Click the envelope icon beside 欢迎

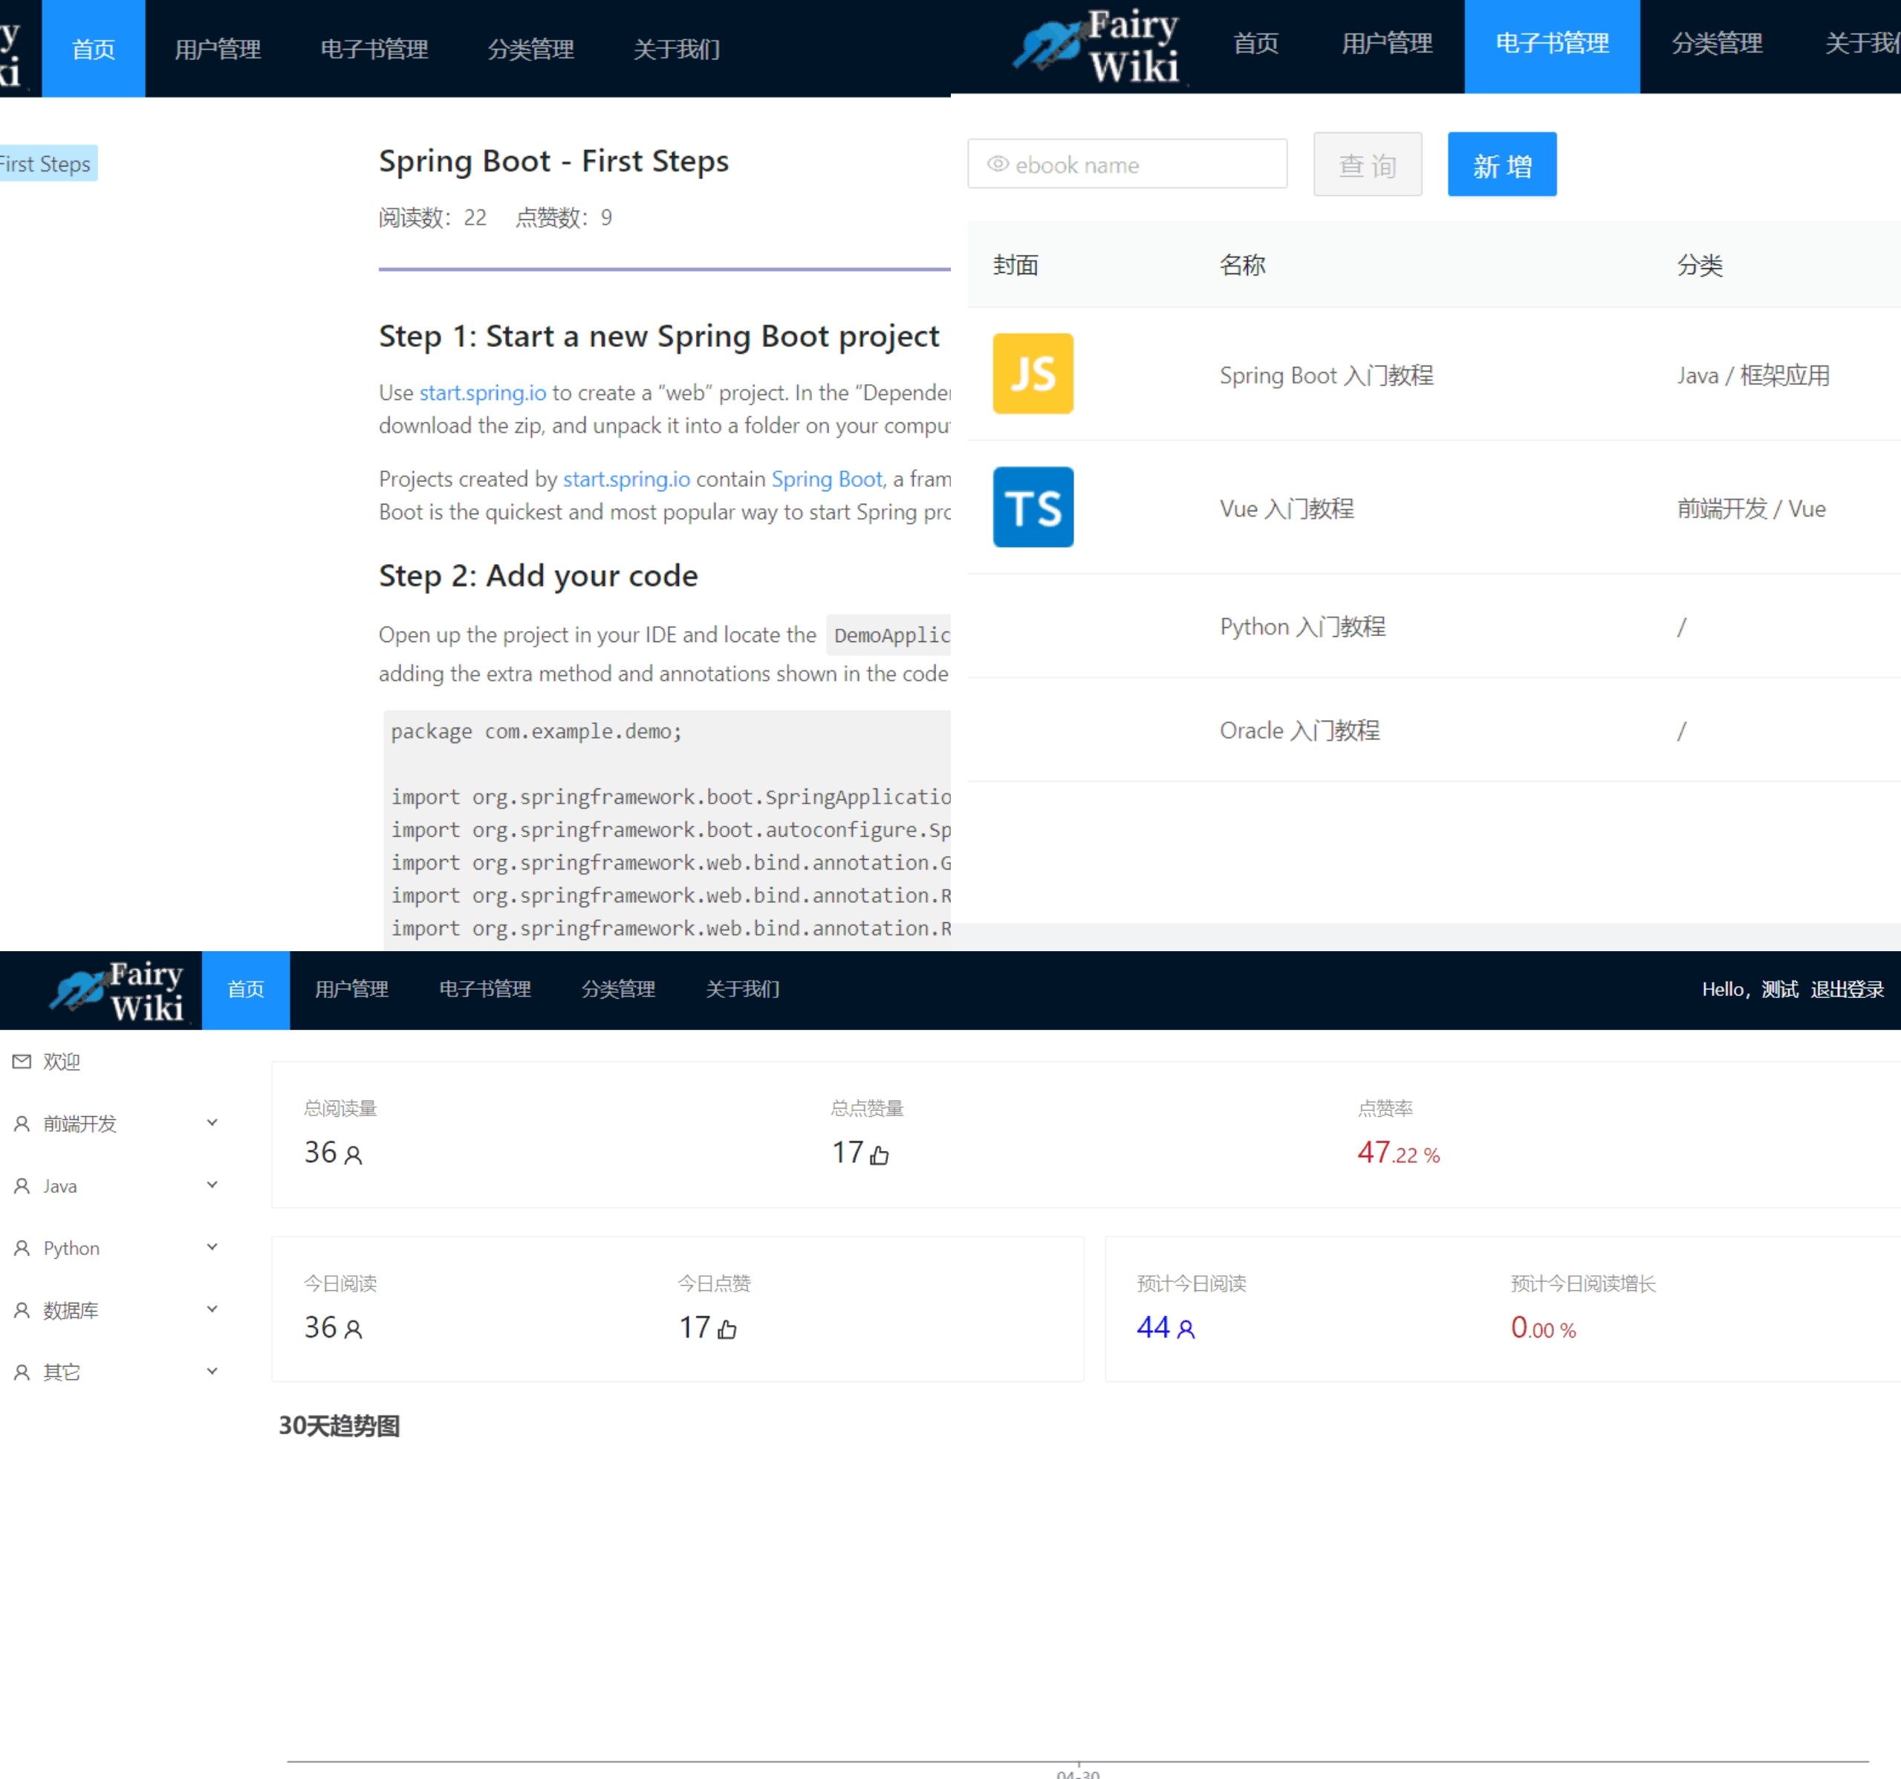click(x=21, y=1060)
